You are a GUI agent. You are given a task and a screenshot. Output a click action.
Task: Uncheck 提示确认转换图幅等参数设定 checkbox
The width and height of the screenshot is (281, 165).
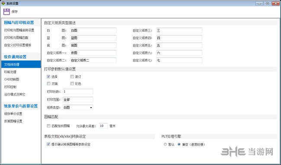(x=48, y=144)
